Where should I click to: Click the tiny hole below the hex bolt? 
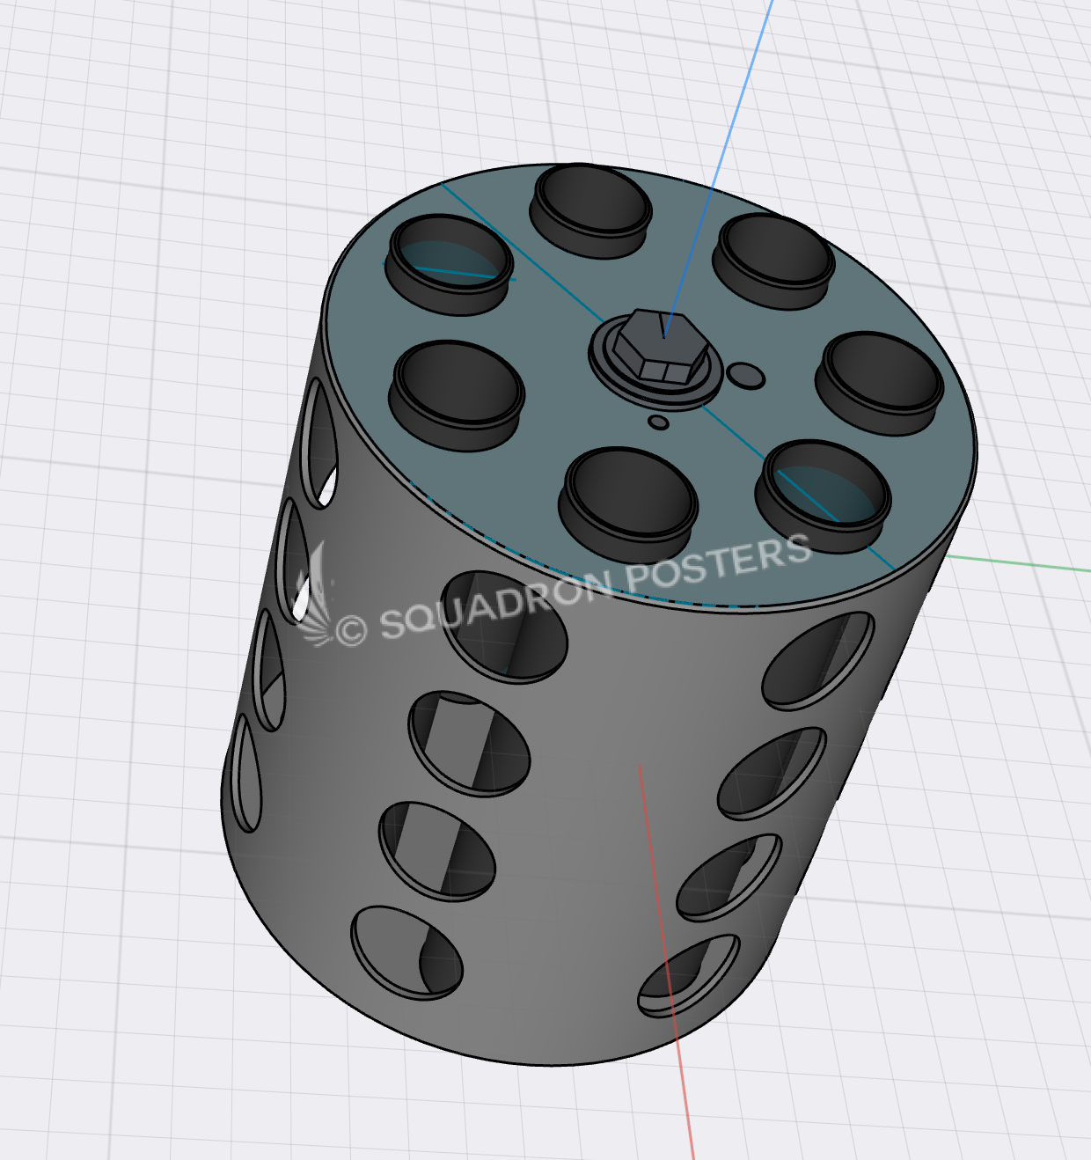(x=658, y=422)
